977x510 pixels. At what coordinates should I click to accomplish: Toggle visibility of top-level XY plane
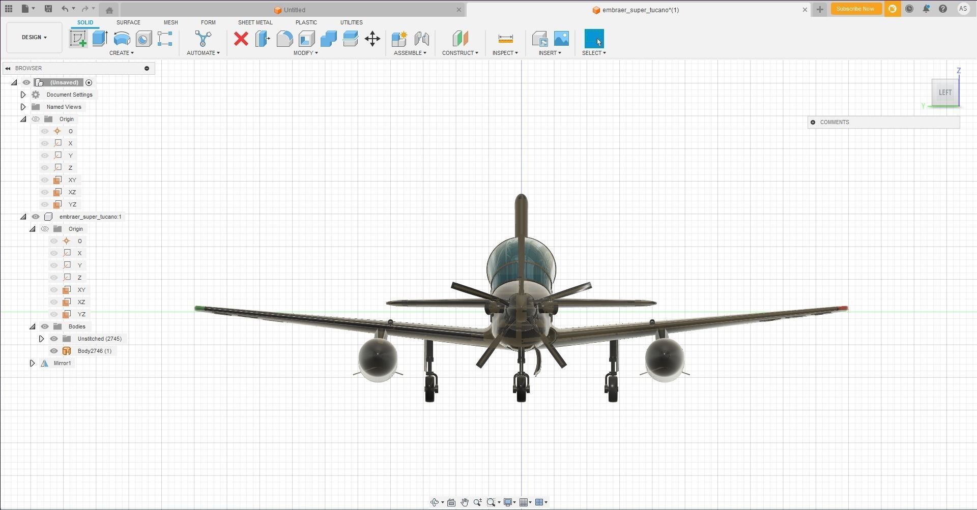45,180
